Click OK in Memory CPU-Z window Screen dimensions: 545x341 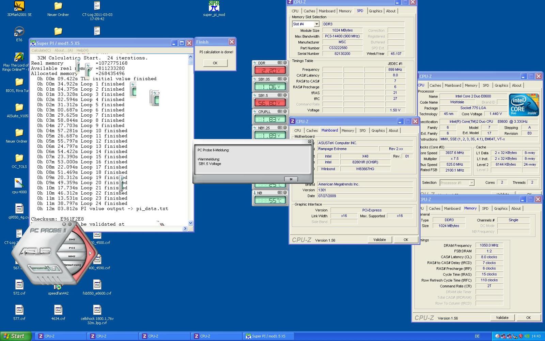[528, 317]
